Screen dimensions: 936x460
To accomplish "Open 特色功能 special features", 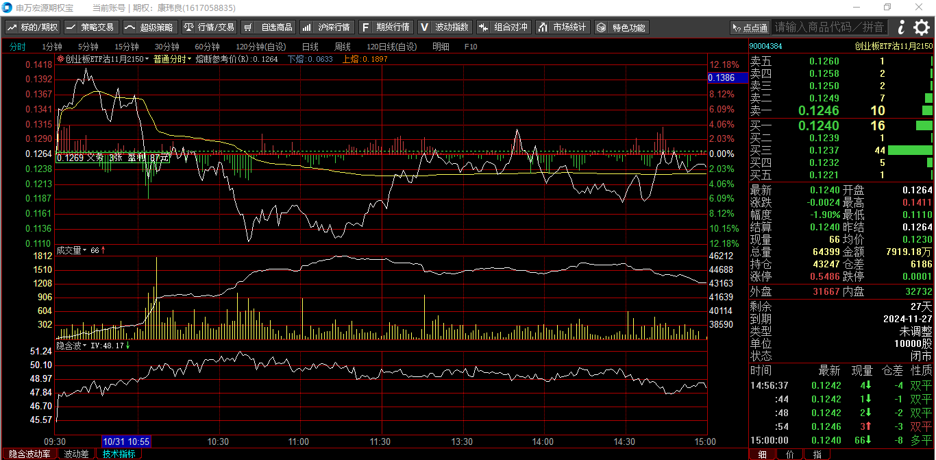I will pyautogui.click(x=621, y=27).
